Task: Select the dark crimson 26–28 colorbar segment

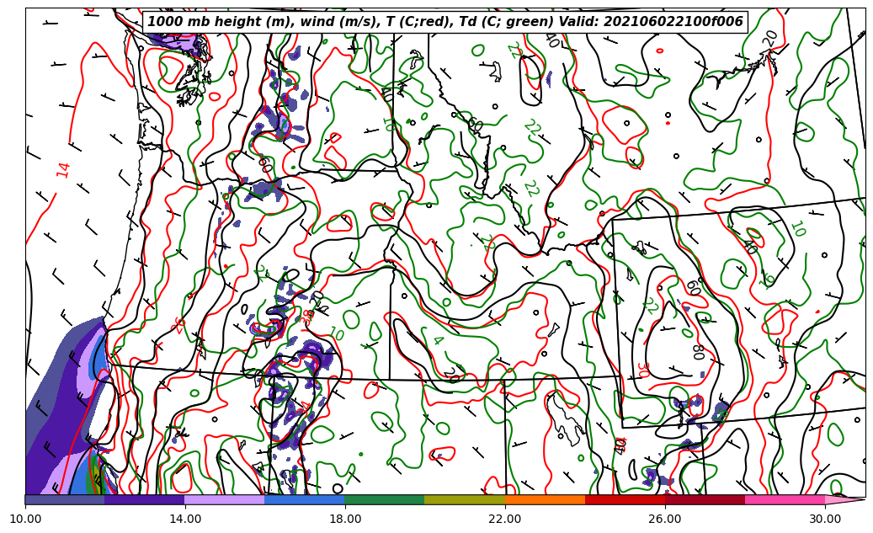Action: (x=705, y=499)
